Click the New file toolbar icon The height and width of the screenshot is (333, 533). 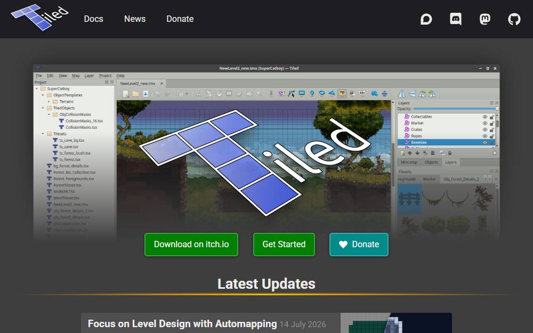click(x=126, y=94)
